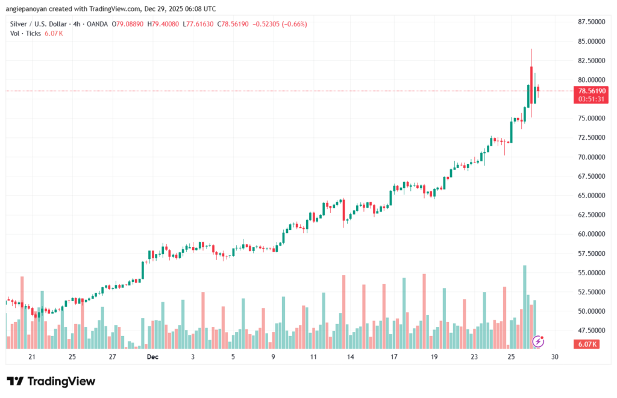
Task: Click the 47.50000 price axis label
Action: click(591, 331)
